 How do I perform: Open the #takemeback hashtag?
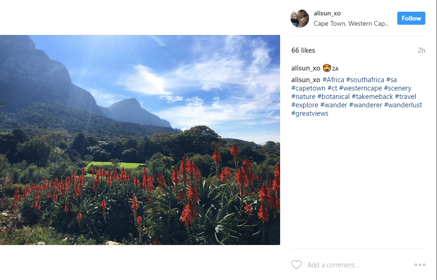click(372, 97)
